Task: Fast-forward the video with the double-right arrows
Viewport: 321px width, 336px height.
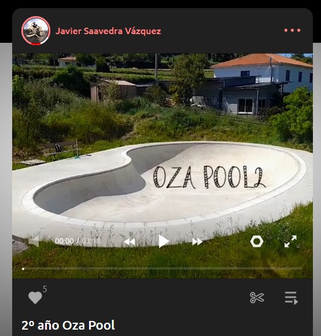Action: [x=197, y=242]
